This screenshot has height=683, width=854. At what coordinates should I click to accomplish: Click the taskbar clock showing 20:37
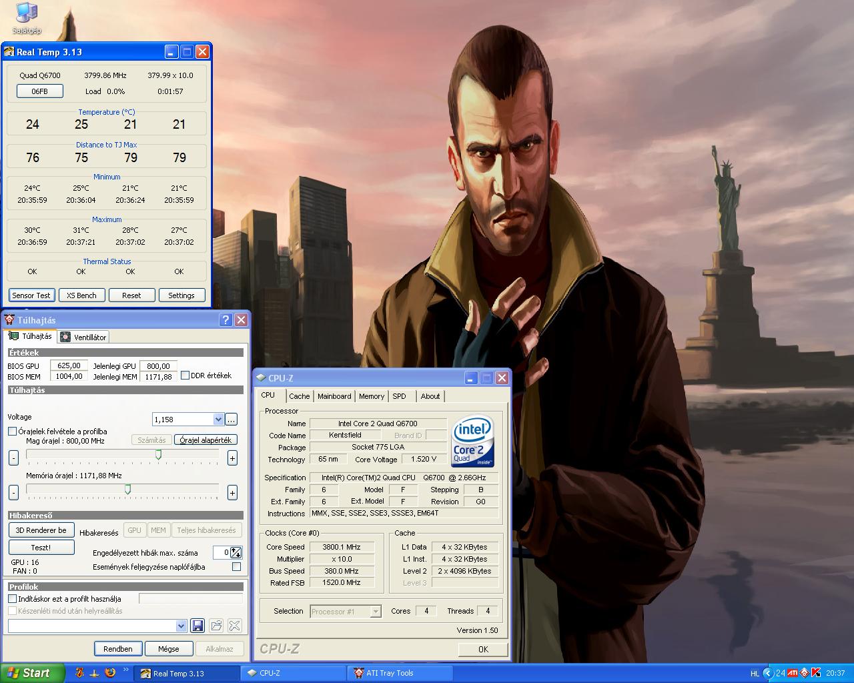point(835,673)
